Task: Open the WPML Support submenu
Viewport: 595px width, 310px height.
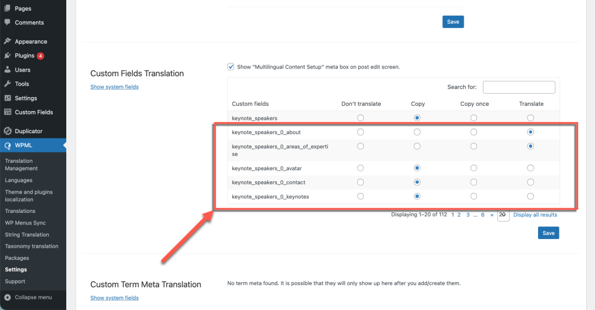Action: [15, 281]
